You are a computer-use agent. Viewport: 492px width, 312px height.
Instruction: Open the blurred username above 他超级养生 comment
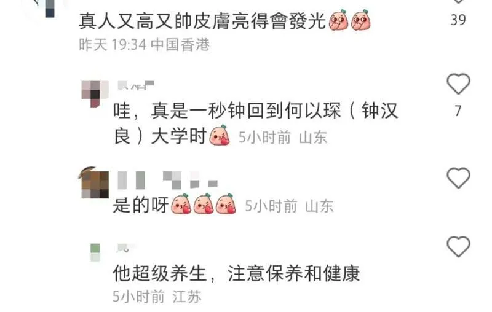(127, 248)
